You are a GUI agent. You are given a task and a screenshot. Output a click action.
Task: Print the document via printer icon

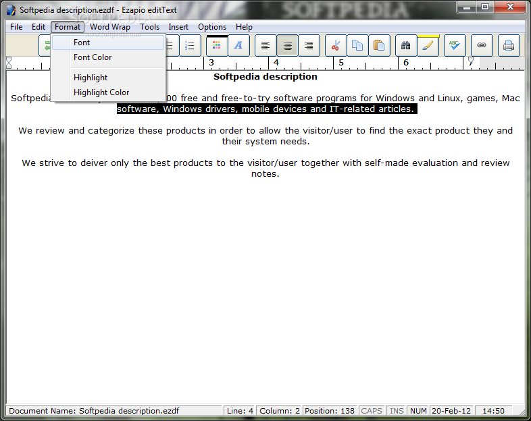coord(509,46)
